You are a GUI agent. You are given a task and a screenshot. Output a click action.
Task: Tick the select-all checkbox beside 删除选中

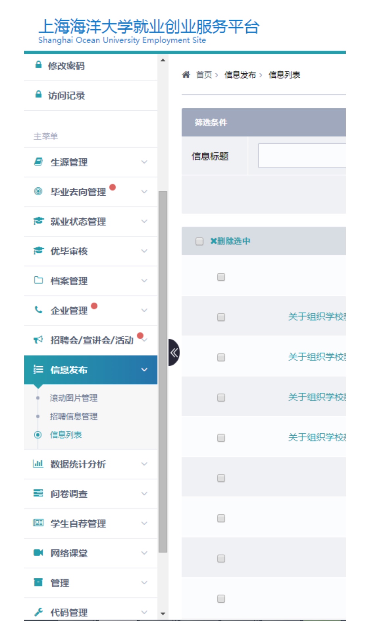tap(199, 241)
